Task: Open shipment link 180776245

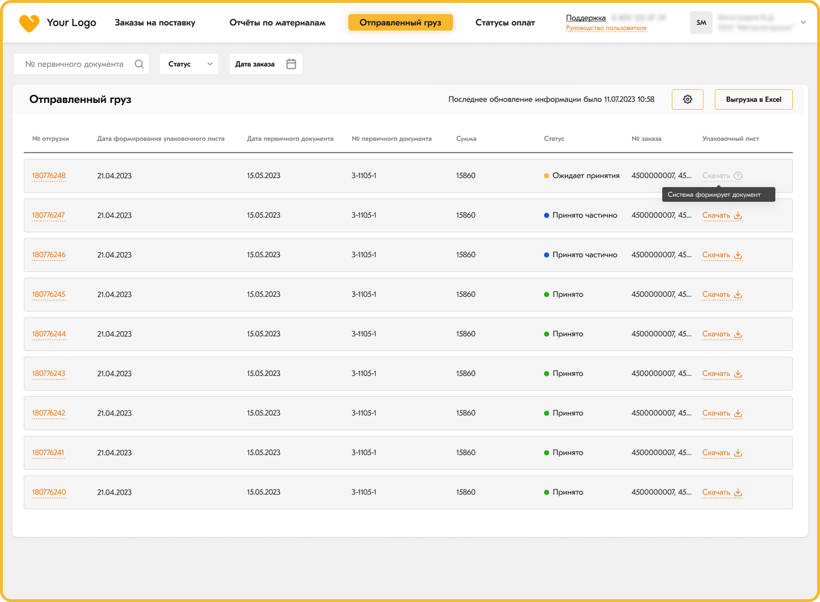Action: coord(49,294)
